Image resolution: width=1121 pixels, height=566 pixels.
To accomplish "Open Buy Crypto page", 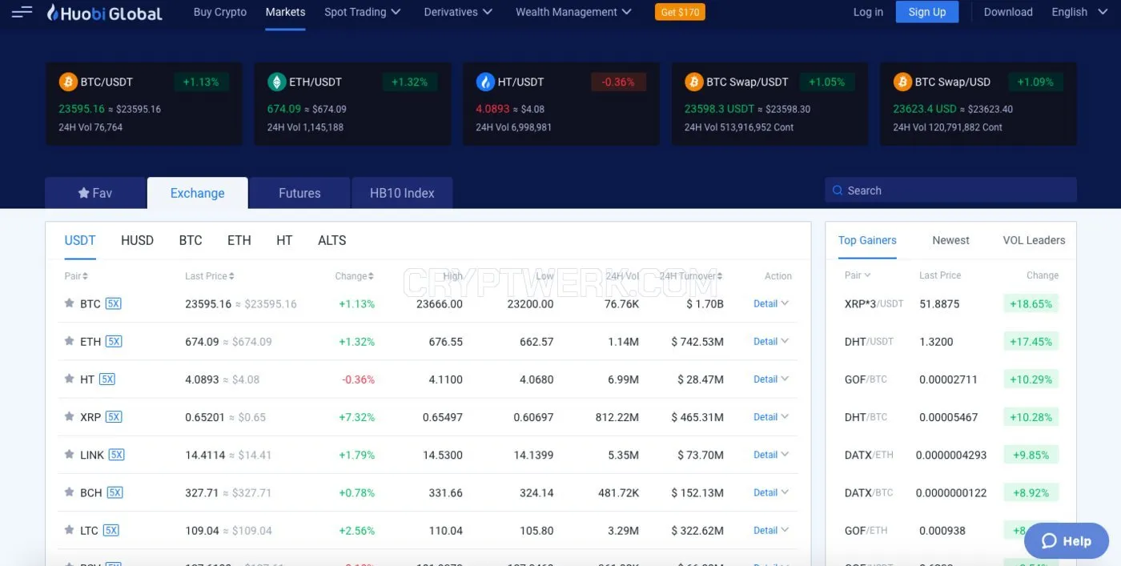I will pyautogui.click(x=220, y=12).
